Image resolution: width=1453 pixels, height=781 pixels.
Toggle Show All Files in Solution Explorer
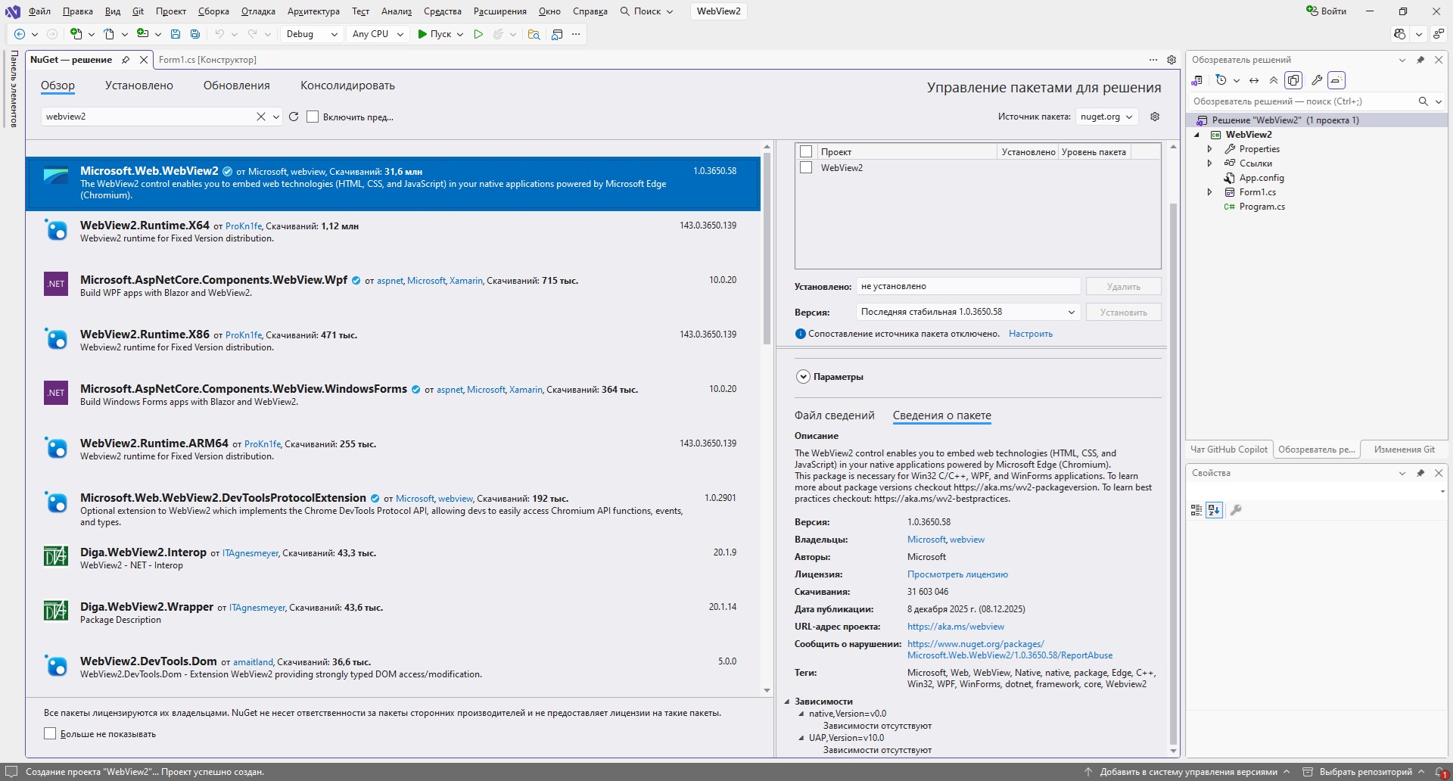1293,80
